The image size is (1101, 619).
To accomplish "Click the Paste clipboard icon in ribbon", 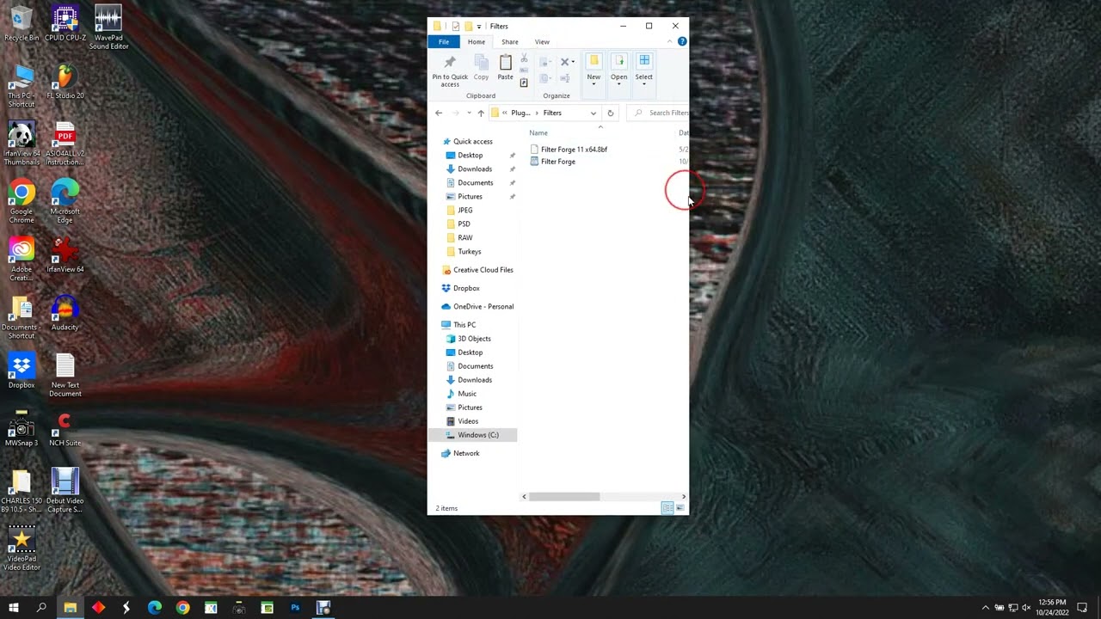I will (x=506, y=68).
